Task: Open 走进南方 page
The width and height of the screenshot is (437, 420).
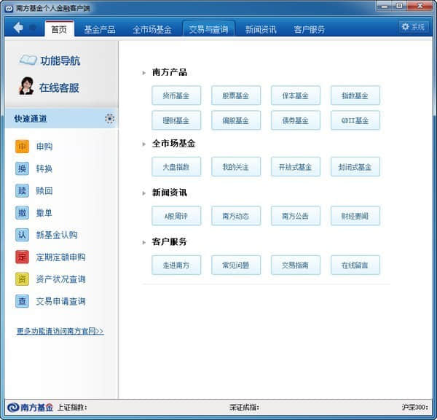Action: click(x=176, y=265)
